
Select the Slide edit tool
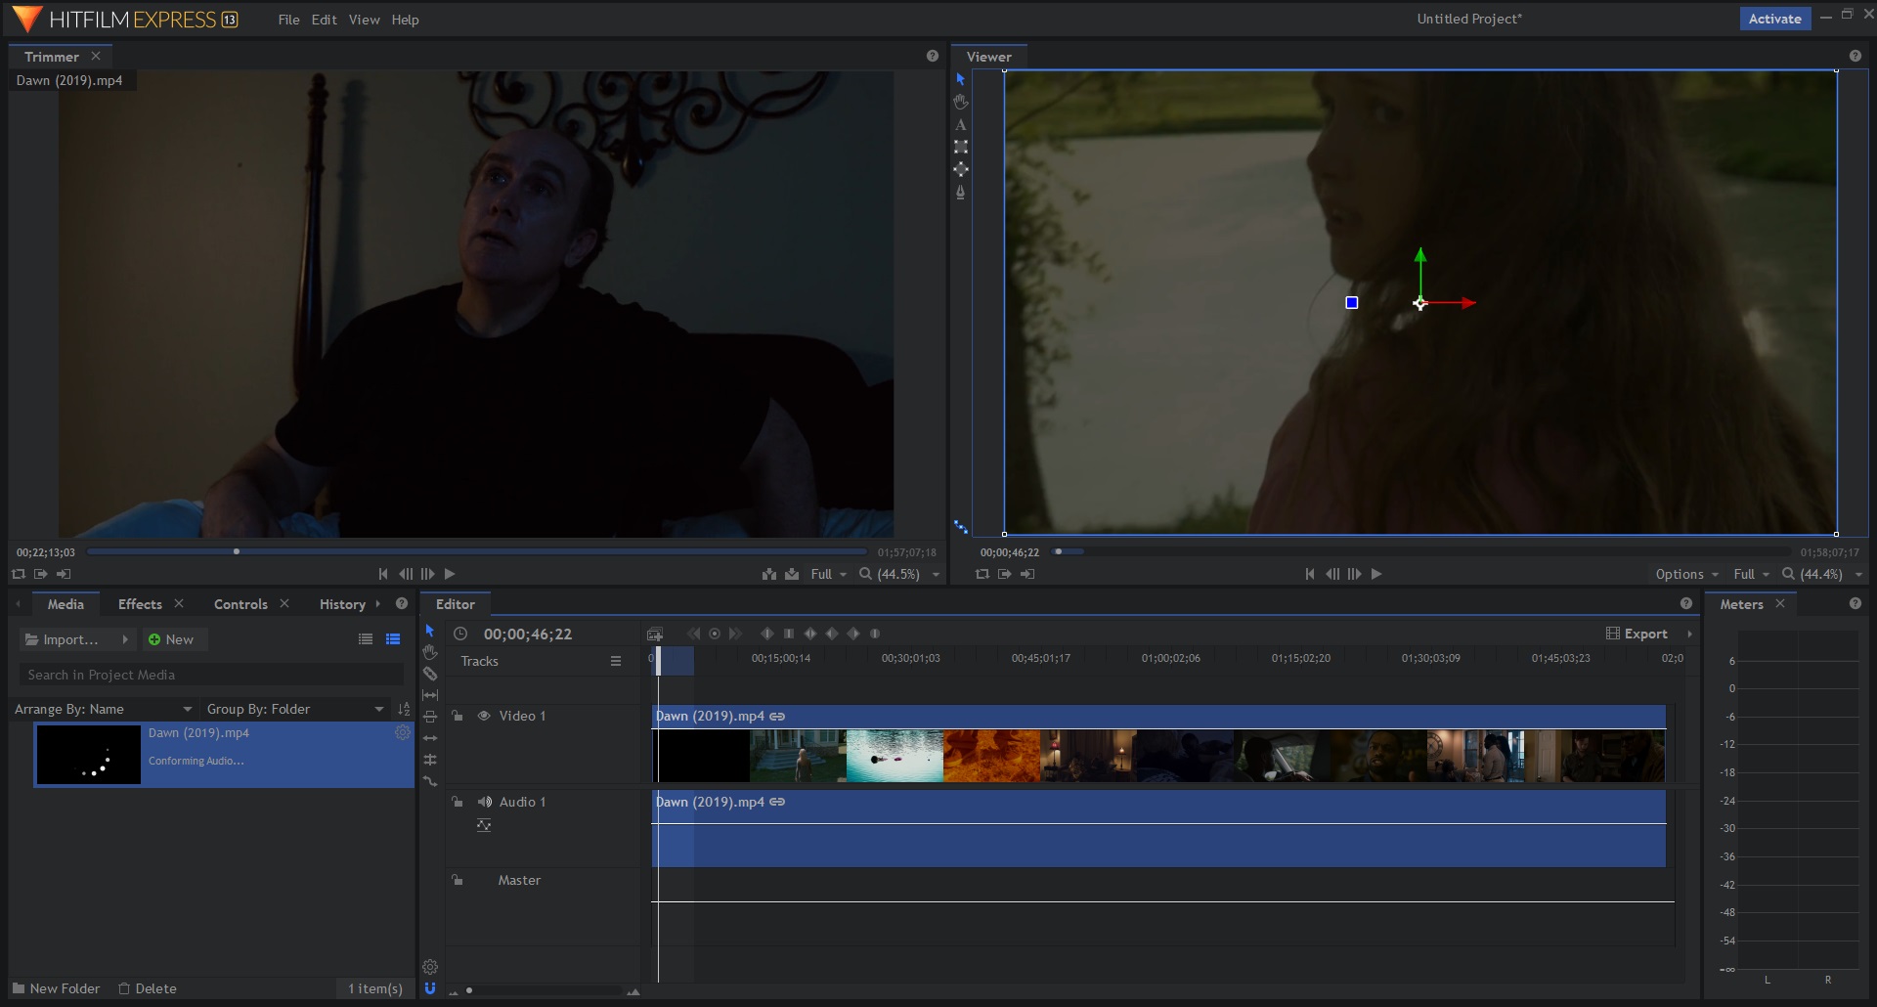[x=430, y=717]
